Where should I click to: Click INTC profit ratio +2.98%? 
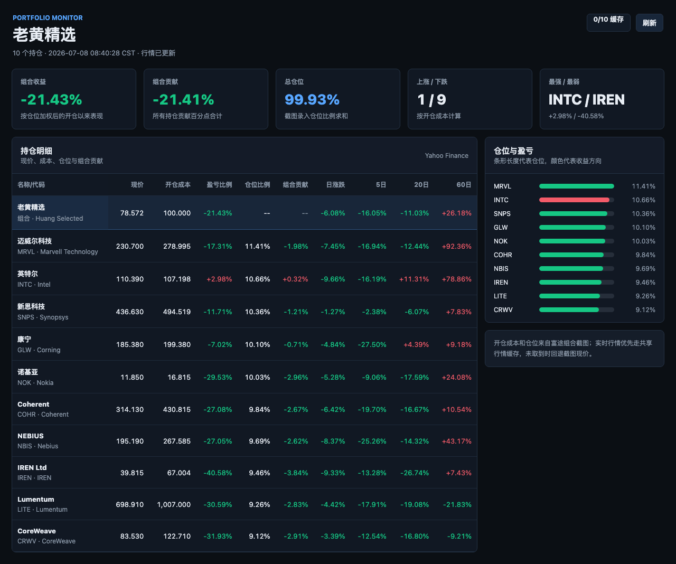219,279
